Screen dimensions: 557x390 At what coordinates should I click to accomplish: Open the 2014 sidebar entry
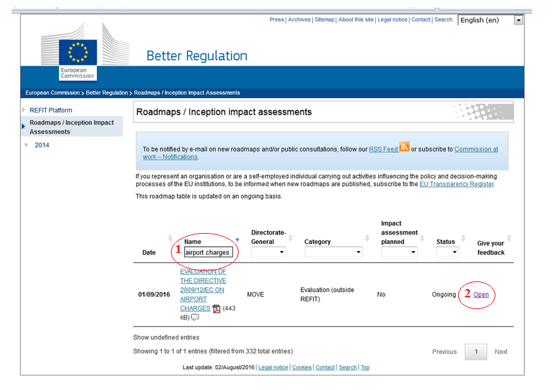[42, 145]
